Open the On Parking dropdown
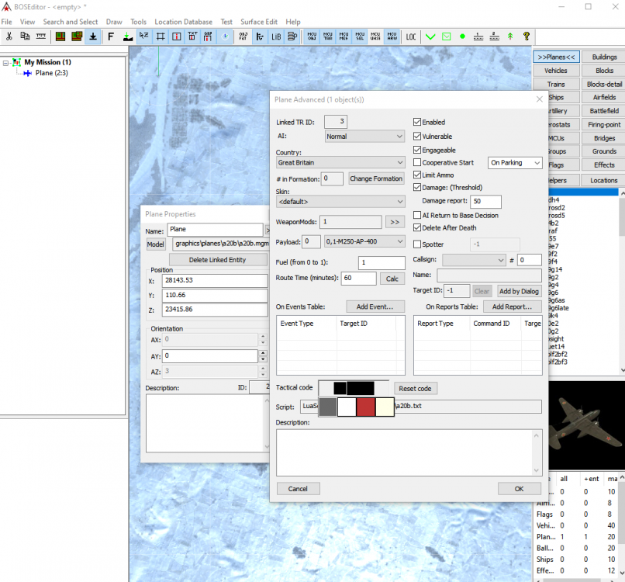625x582 pixels. pos(515,163)
